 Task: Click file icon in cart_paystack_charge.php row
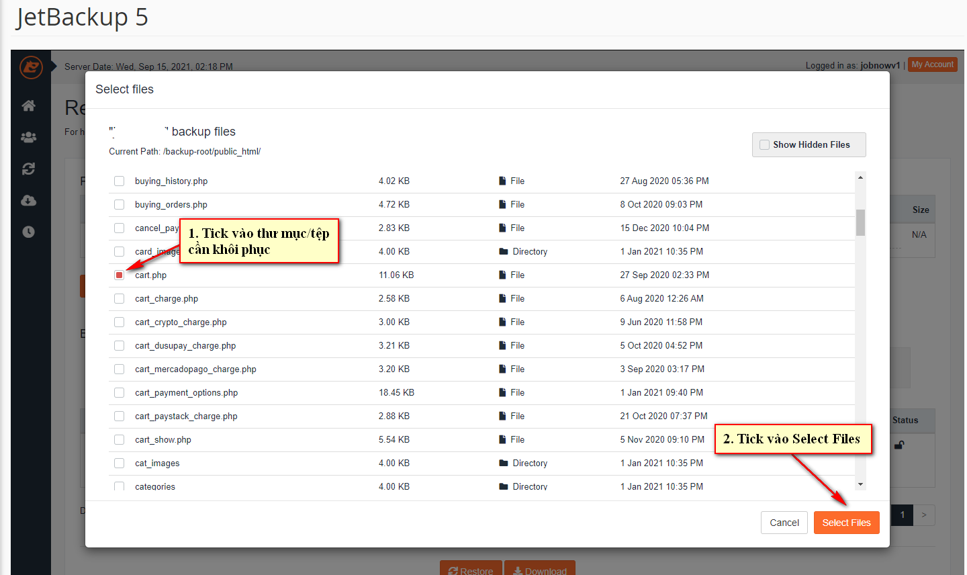pos(502,416)
